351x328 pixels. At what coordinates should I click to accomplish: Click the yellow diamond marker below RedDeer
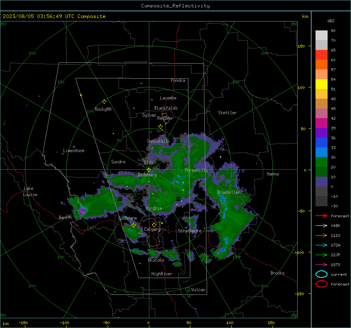pos(160,127)
